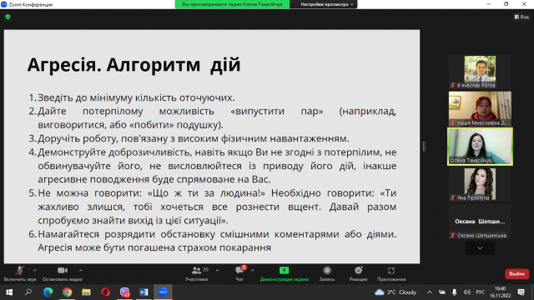Open Opera browser from the taskbar

[105, 292]
